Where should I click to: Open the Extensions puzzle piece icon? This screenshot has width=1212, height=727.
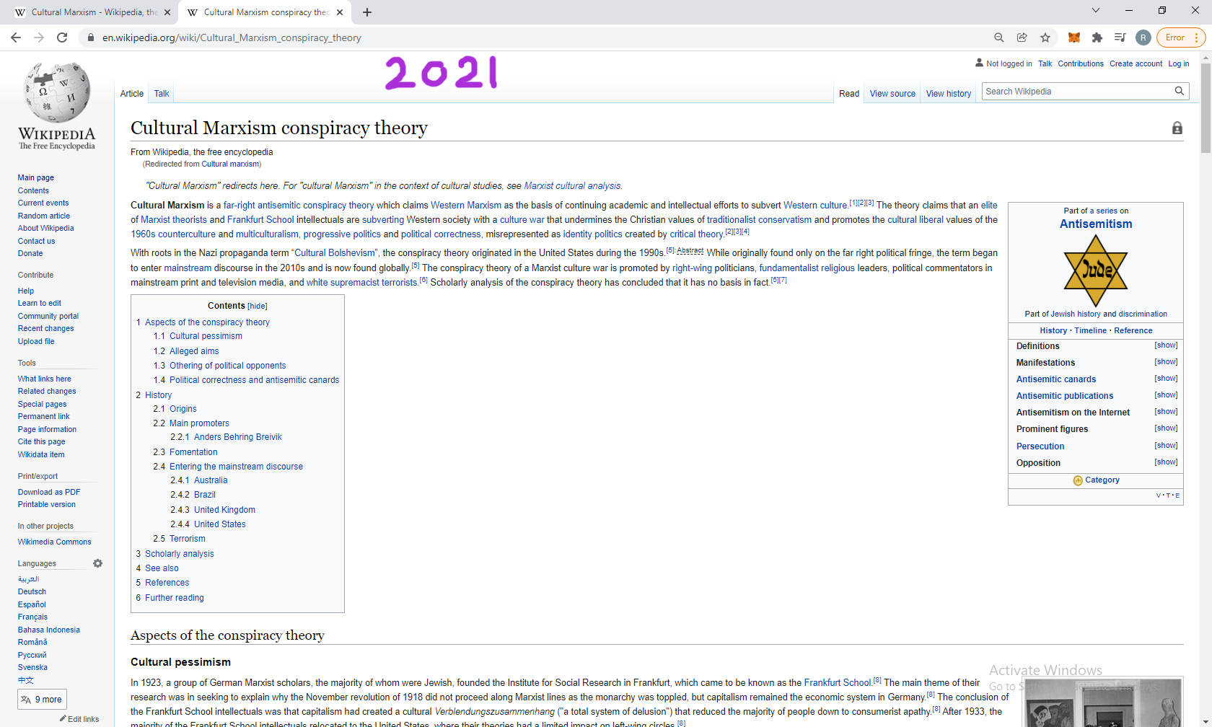[x=1097, y=38]
